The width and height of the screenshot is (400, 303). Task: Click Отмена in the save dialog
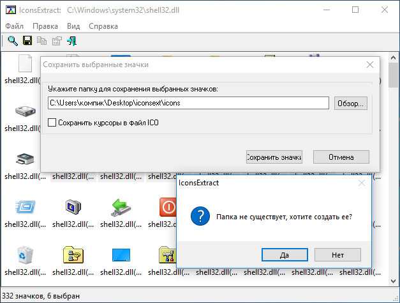click(341, 157)
